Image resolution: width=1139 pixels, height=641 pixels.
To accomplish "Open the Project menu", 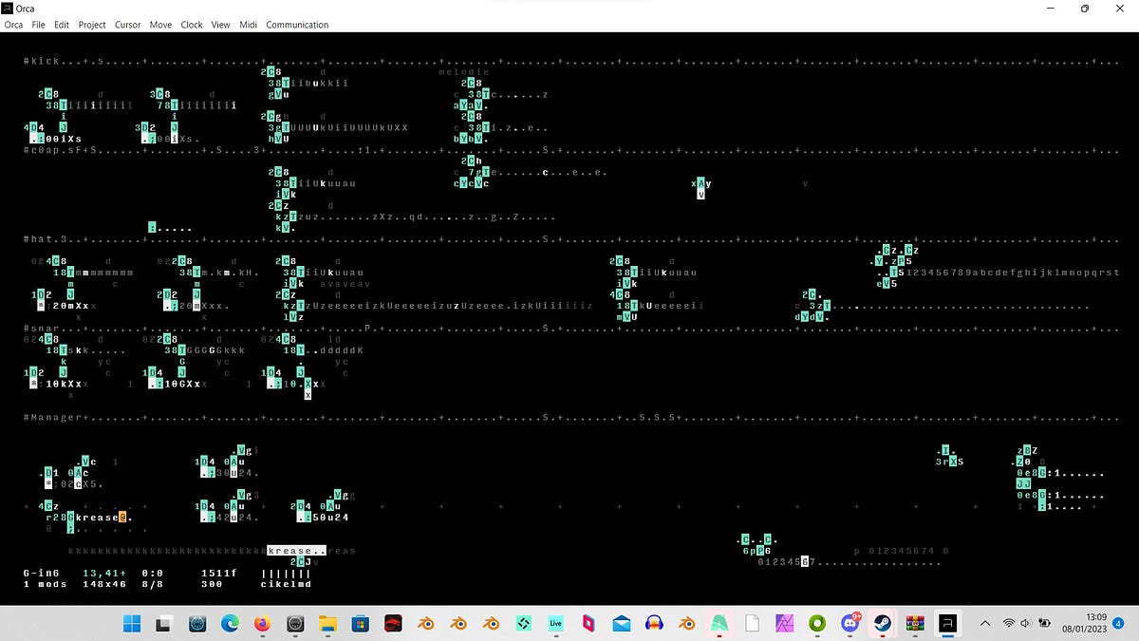I will click(x=92, y=25).
